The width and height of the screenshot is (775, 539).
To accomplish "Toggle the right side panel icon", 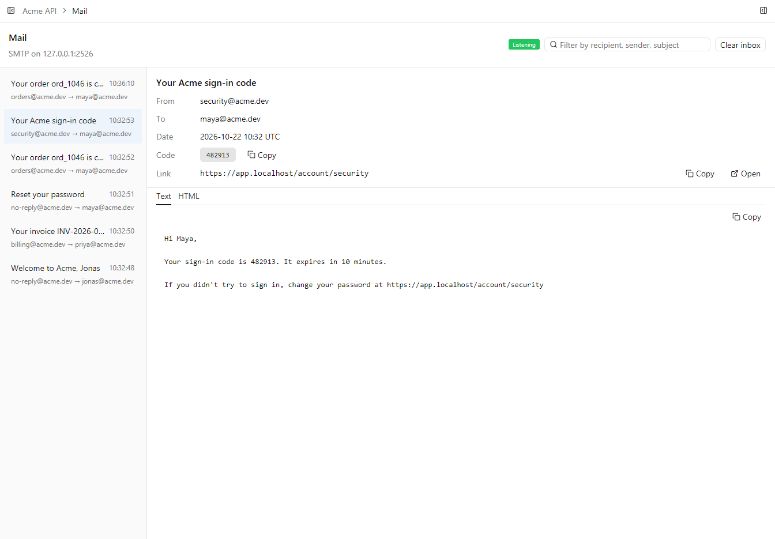I will click(763, 10).
